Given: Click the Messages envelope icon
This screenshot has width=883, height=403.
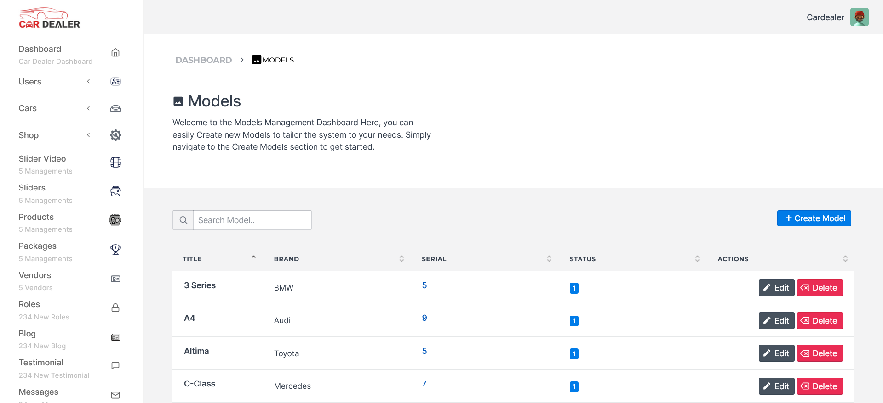Looking at the screenshot, I should [115, 395].
